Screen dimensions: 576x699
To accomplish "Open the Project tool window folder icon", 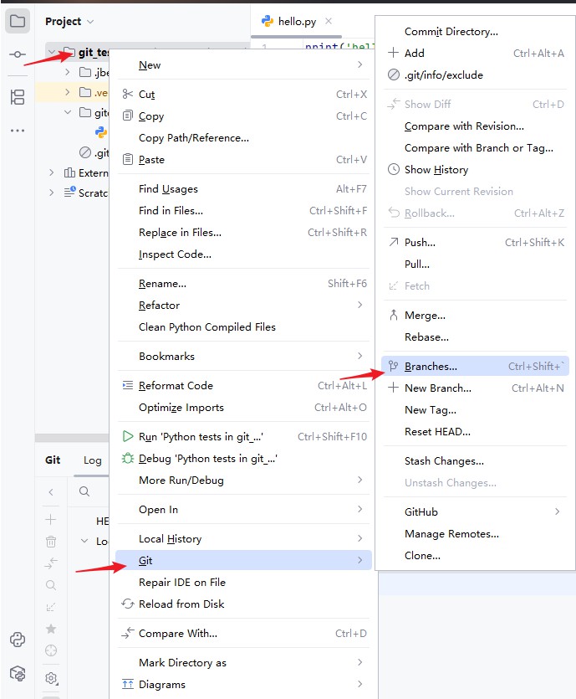I will (x=18, y=21).
